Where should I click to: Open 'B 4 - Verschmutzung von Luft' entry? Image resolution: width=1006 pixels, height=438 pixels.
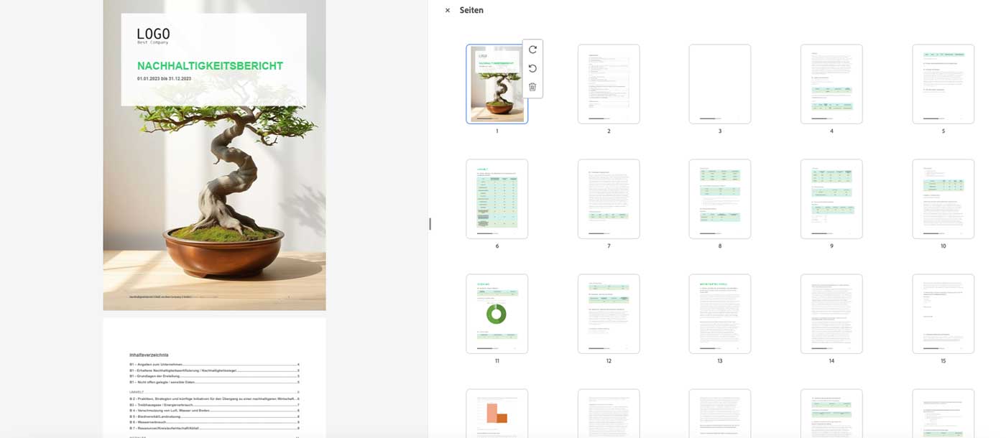(214, 410)
